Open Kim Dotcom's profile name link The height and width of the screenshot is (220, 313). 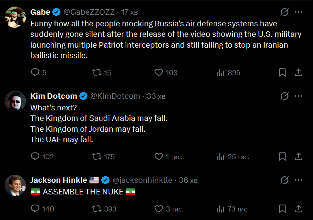(x=54, y=96)
